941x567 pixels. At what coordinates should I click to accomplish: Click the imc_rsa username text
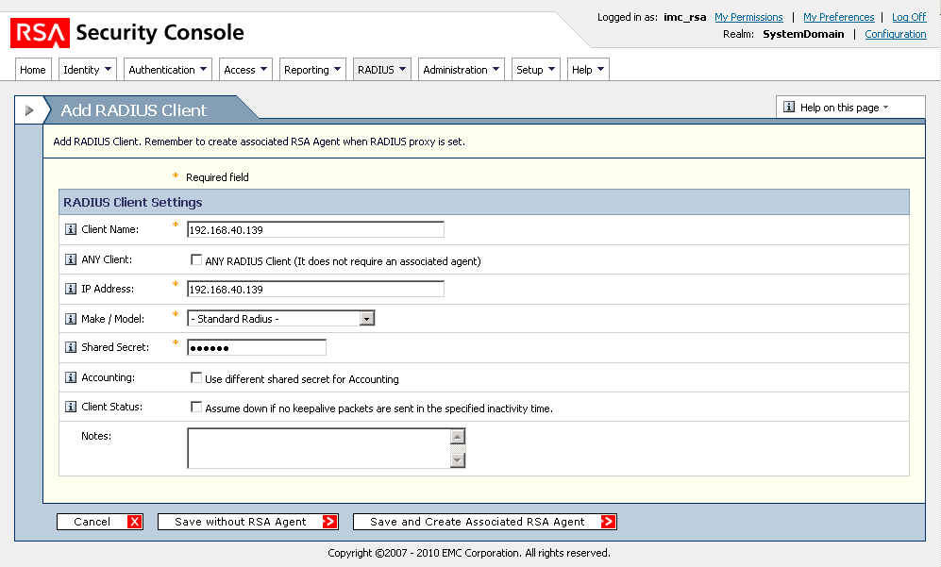tap(684, 17)
